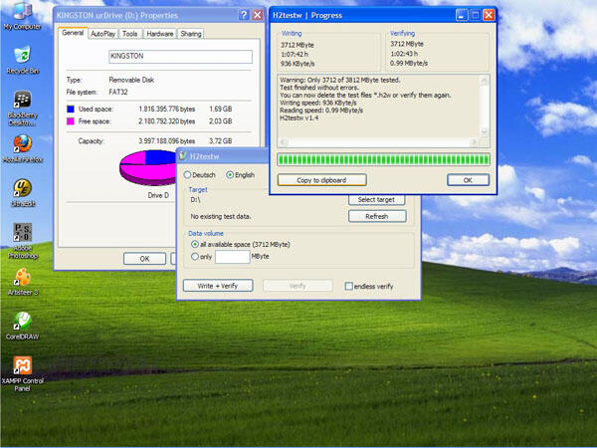Open the Tools tab in Properties
The height and width of the screenshot is (448, 597).
click(x=129, y=34)
